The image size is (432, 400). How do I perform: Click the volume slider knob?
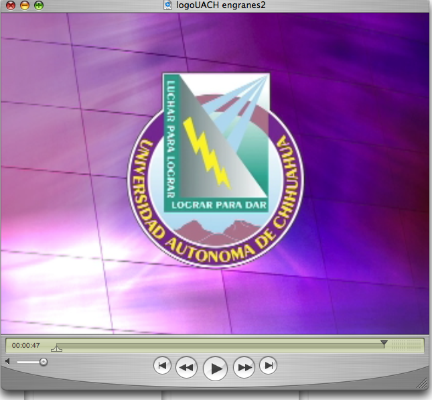click(44, 362)
